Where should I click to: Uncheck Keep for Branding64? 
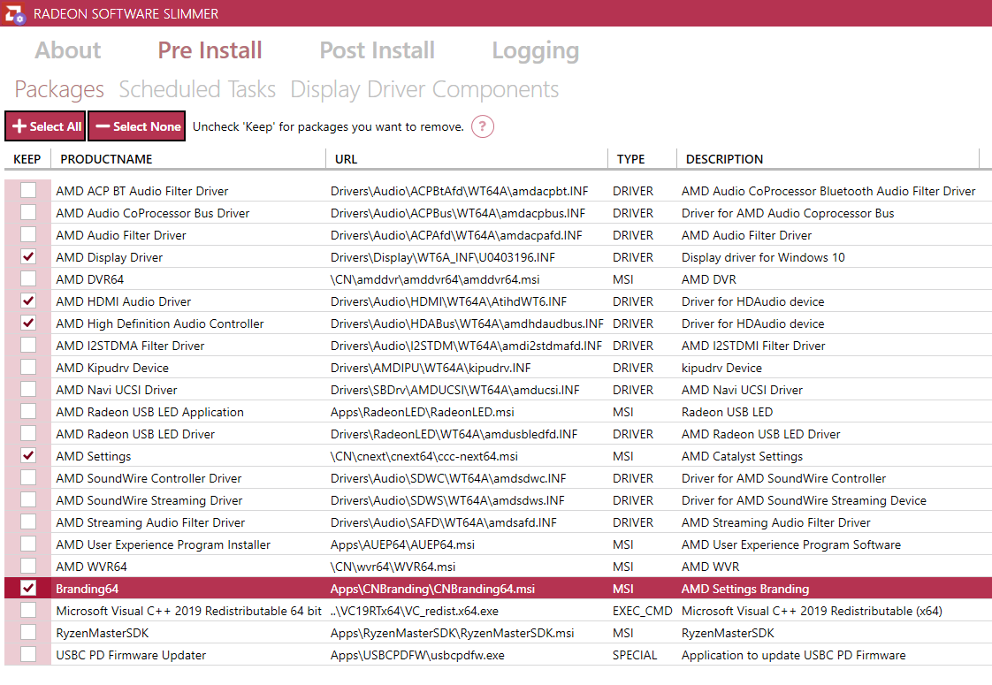pos(27,589)
